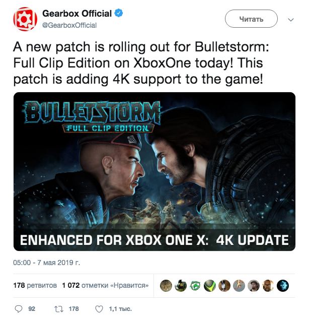Click the green dragon logo avatar
Image resolution: width=310 pixels, height=320 pixels.
(x=195, y=286)
